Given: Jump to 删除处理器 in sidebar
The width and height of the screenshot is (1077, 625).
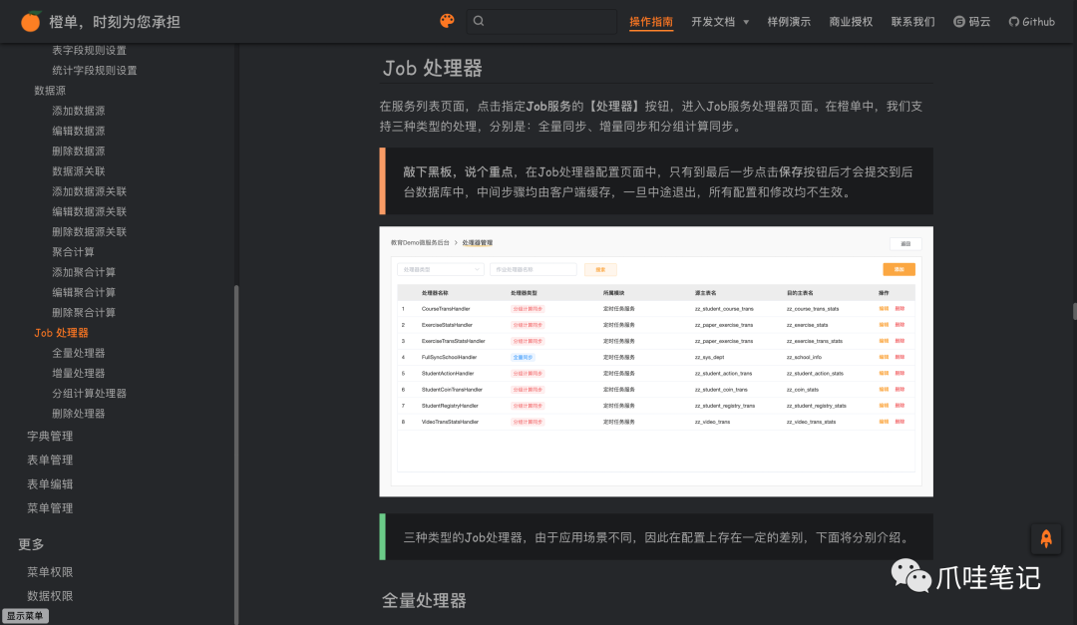Looking at the screenshot, I should (x=79, y=414).
